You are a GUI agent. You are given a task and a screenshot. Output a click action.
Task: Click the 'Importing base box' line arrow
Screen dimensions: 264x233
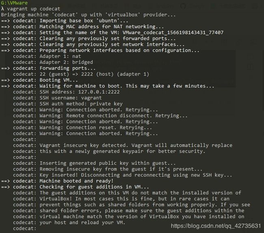[x=5, y=21]
